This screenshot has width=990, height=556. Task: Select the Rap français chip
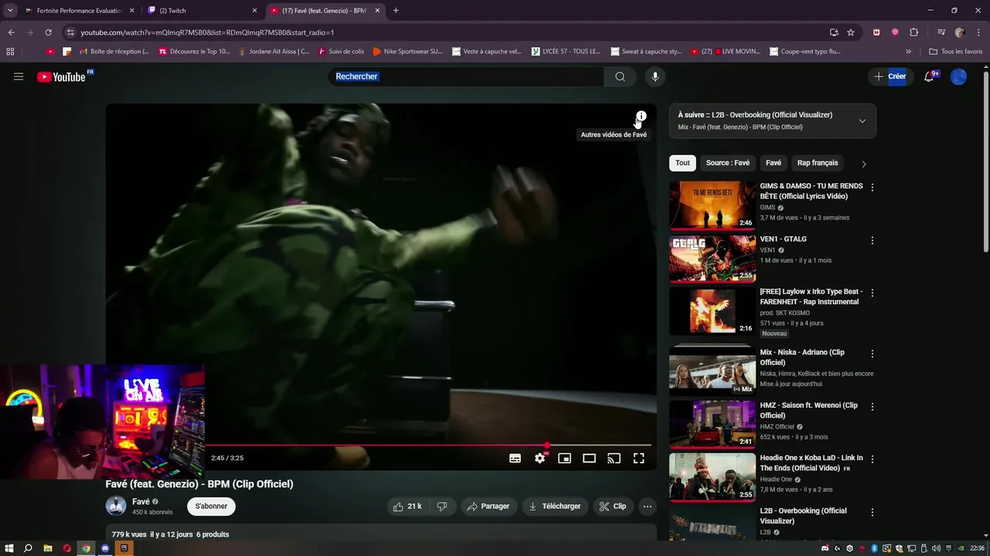click(x=818, y=163)
